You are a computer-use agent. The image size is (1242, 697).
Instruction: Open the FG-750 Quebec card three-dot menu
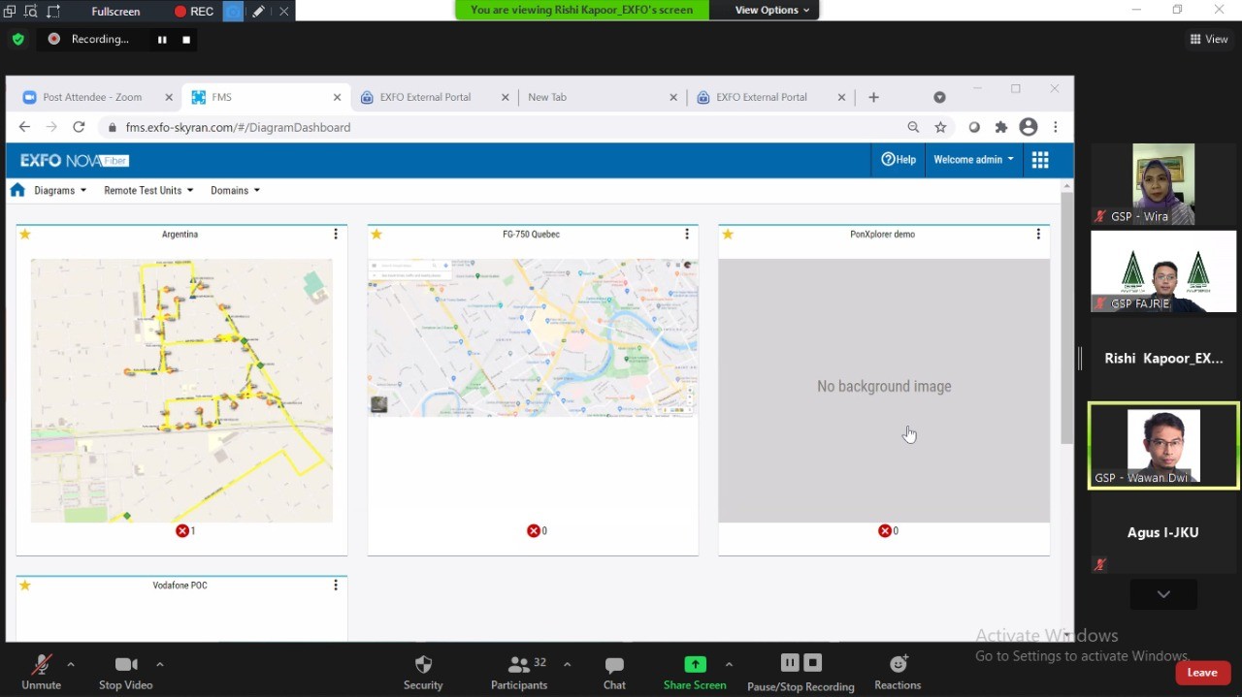click(687, 235)
